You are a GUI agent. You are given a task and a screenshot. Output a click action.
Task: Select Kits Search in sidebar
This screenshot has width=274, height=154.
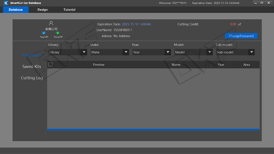pyautogui.click(x=32, y=55)
